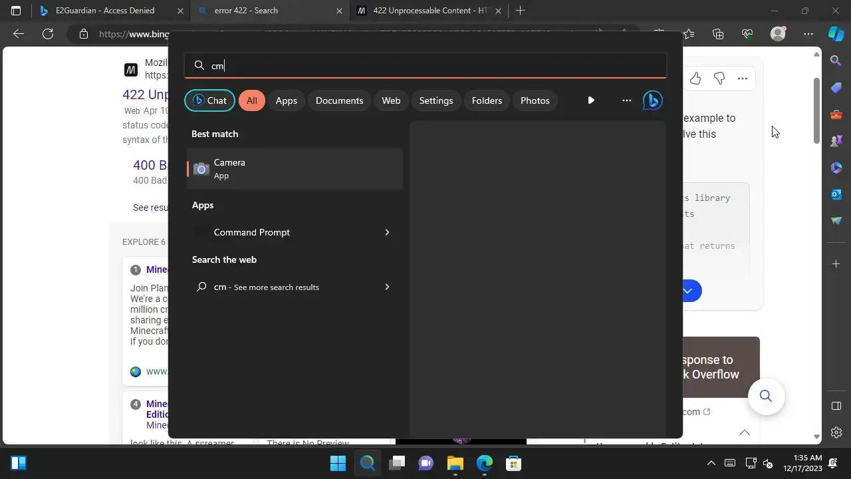The height and width of the screenshot is (479, 851).
Task: Open Microsoft Store from taskbar
Action: [513, 463]
